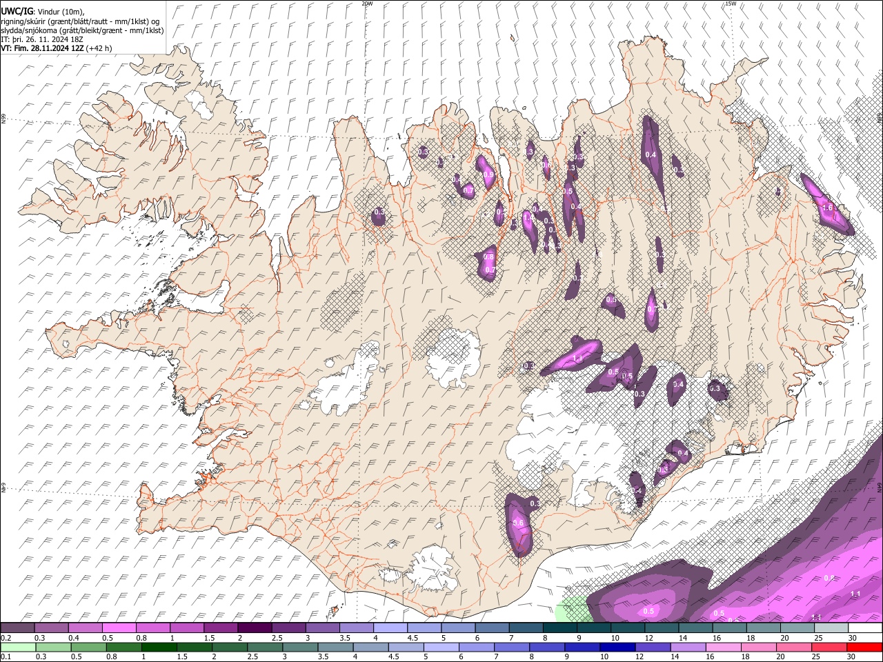
Task: Click the upper legend swatch labeled 0.2
Action: pyautogui.click(x=17, y=628)
